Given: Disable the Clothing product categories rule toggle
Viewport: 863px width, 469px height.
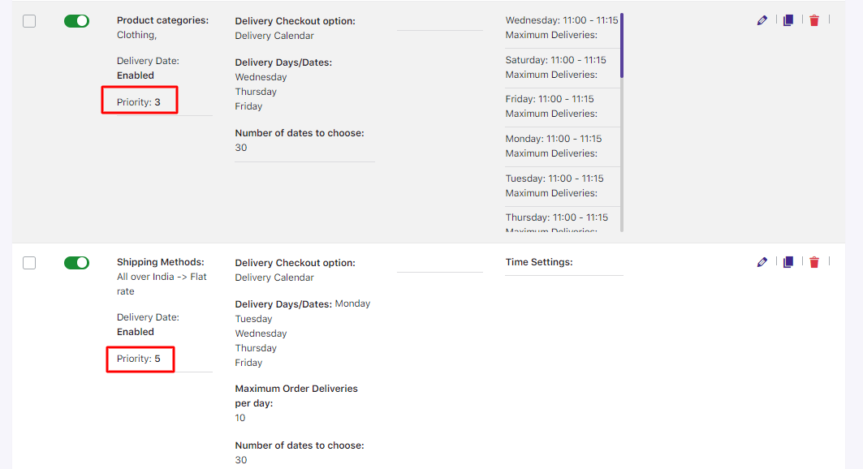Looking at the screenshot, I should pyautogui.click(x=76, y=21).
